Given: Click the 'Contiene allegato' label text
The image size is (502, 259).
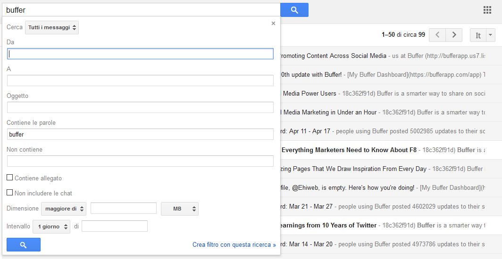Looking at the screenshot, I should (38, 178).
